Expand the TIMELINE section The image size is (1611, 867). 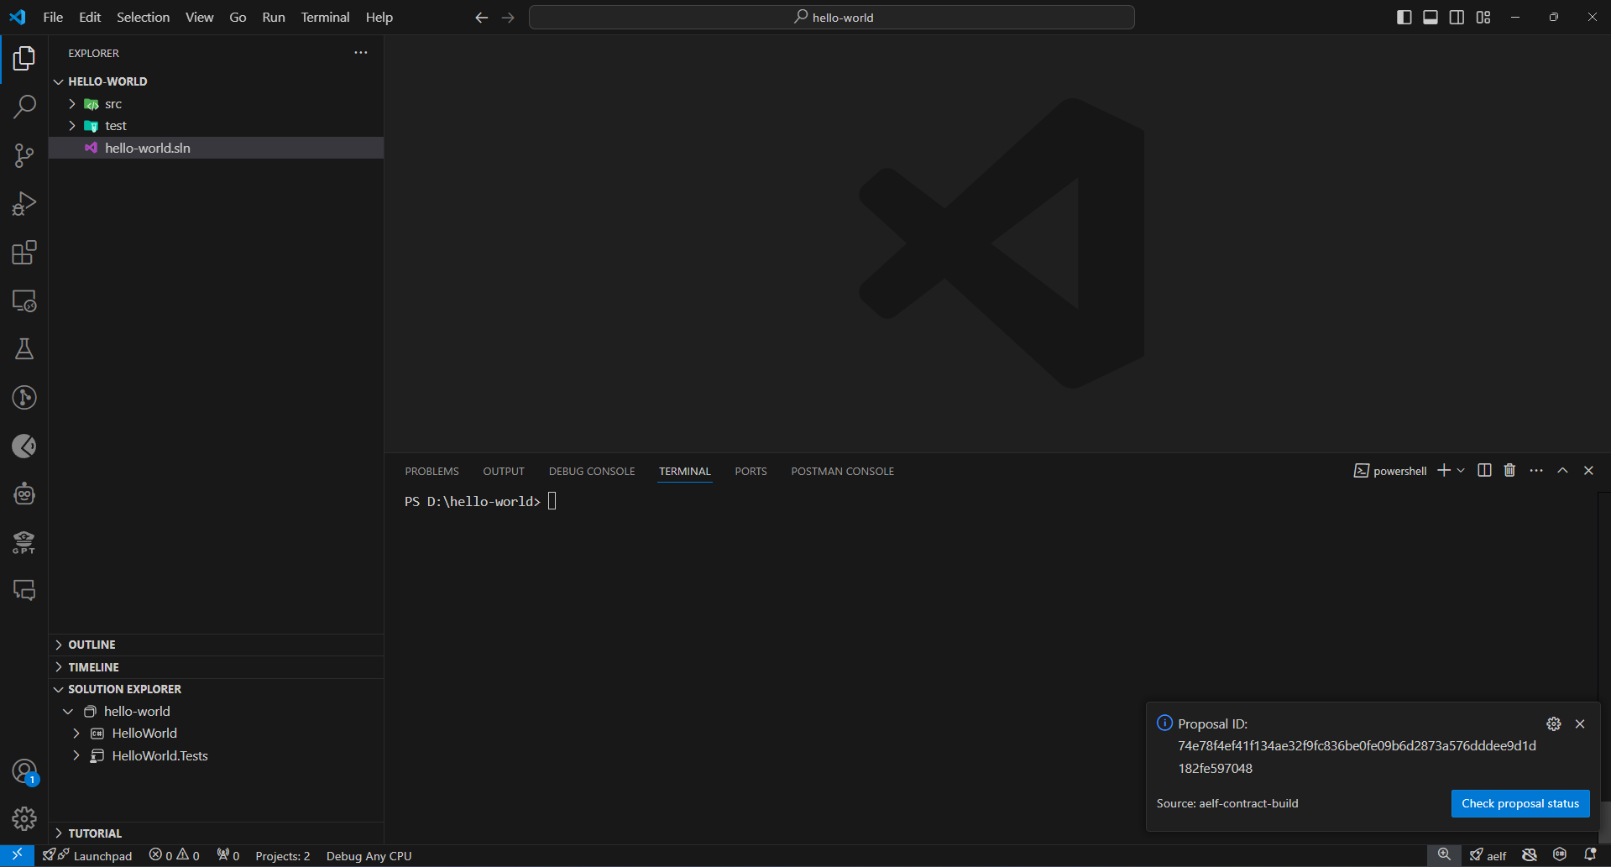click(59, 667)
